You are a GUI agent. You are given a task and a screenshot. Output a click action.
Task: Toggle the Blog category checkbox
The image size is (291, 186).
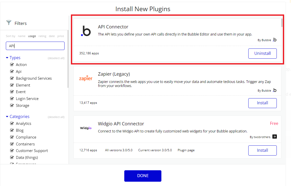click(x=12, y=130)
